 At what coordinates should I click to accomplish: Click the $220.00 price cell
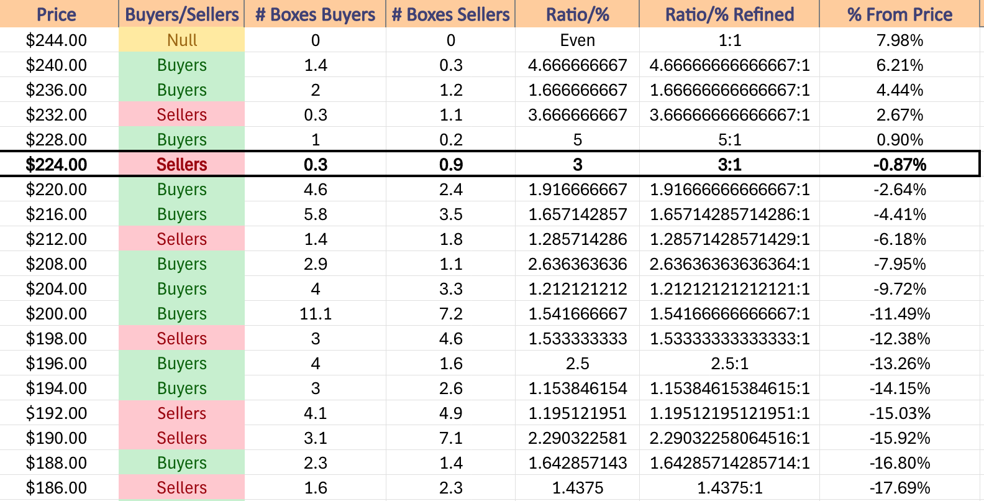59,190
